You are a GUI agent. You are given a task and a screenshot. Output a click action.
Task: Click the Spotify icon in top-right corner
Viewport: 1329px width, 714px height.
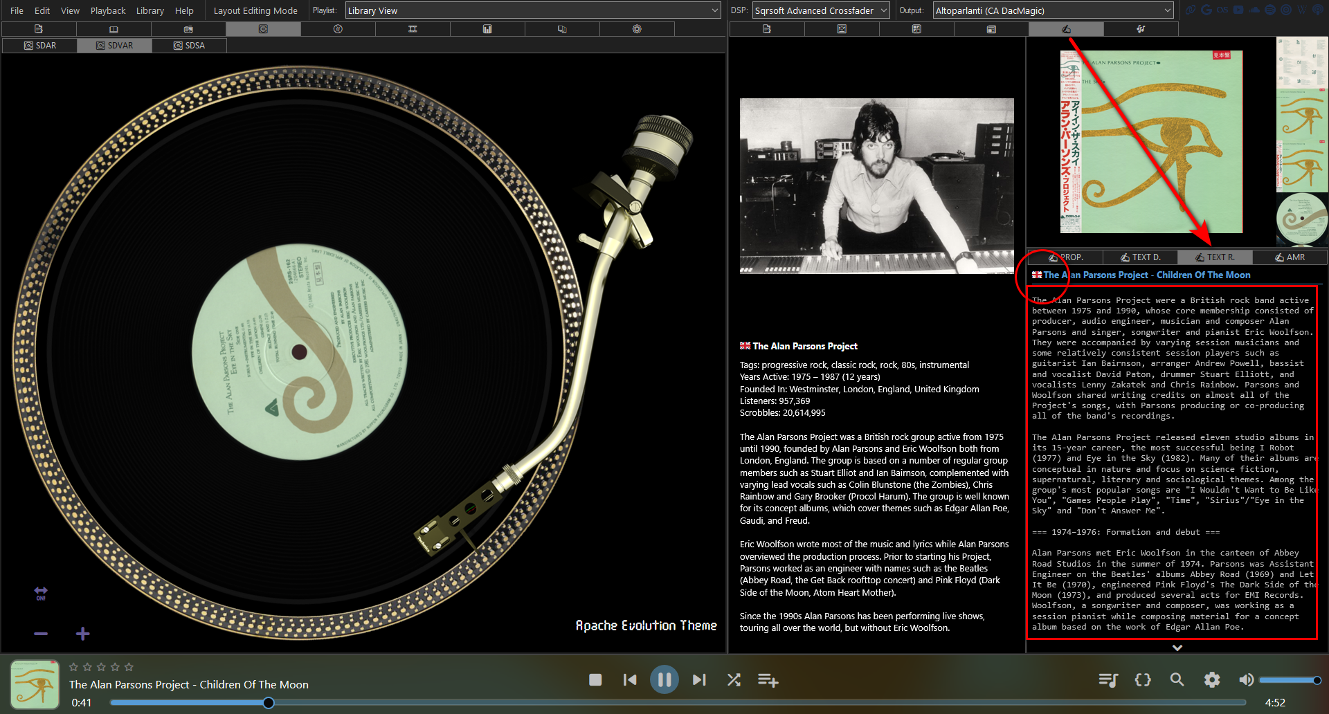click(x=1270, y=10)
